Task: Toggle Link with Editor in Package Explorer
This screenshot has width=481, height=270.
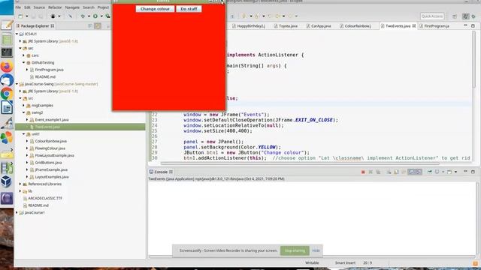Action: [x=98, y=26]
